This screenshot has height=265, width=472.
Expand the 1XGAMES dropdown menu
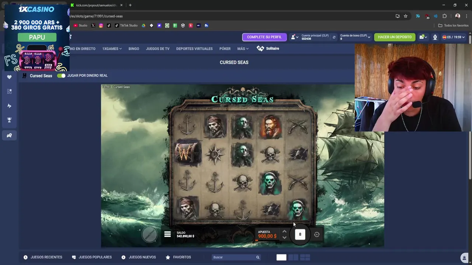point(112,49)
